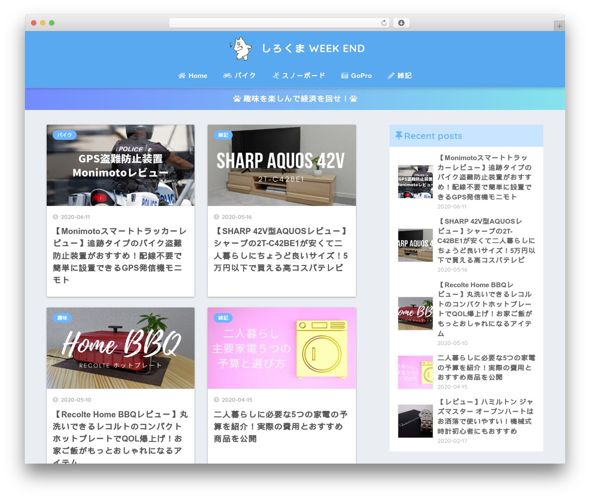The image size is (590, 499).
Task: Click the browser address bar
Action: [279, 23]
